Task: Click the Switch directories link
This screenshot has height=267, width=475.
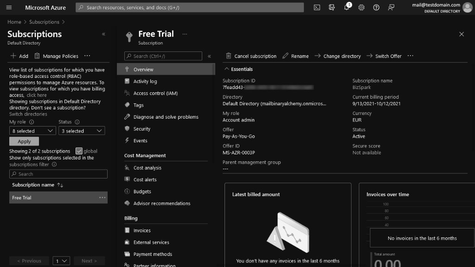Action: click(x=28, y=114)
